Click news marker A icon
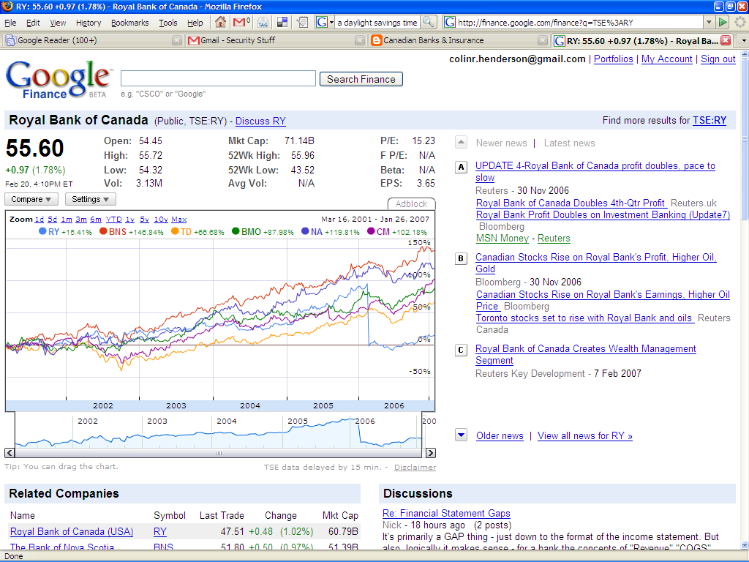 [461, 167]
